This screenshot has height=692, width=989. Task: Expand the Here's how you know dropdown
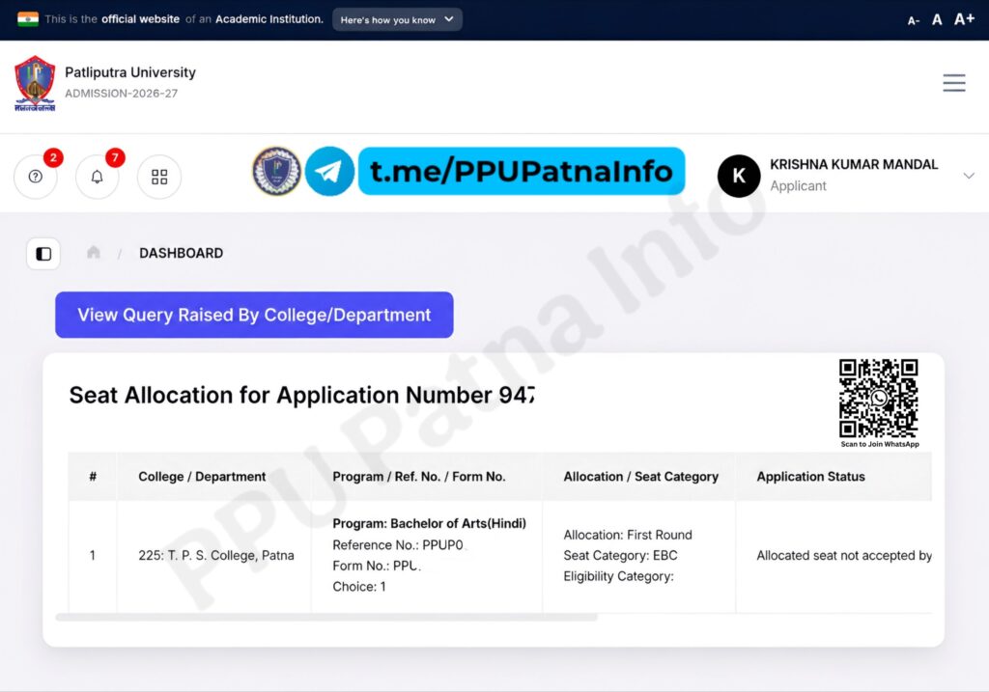[x=397, y=19]
